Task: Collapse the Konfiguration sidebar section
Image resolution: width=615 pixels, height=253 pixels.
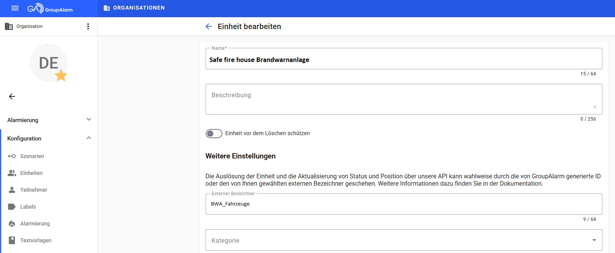Action: [89, 138]
